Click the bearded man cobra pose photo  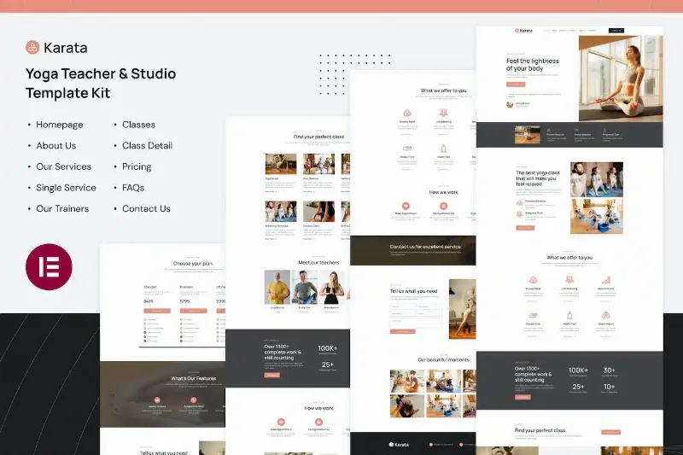coord(597,179)
